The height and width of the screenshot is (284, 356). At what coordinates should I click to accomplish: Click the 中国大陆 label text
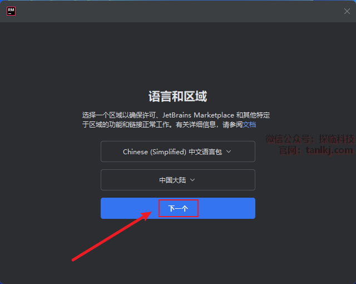[x=172, y=180]
